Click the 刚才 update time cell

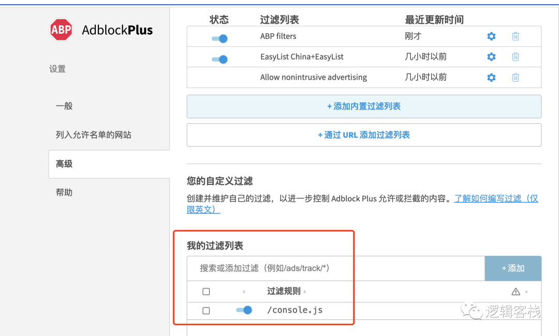pyautogui.click(x=413, y=36)
